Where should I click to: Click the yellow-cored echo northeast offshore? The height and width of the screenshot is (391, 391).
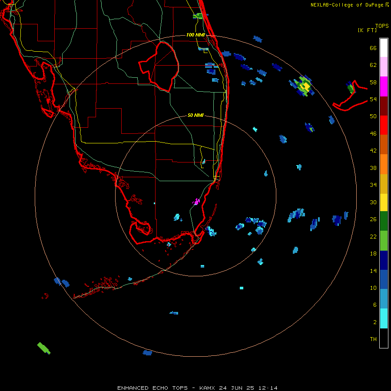pos(305,86)
